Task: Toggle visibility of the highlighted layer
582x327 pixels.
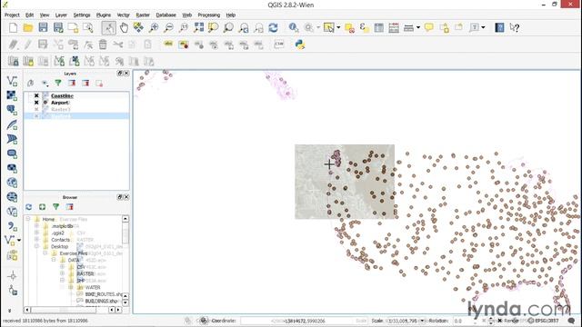Action: click(x=36, y=116)
